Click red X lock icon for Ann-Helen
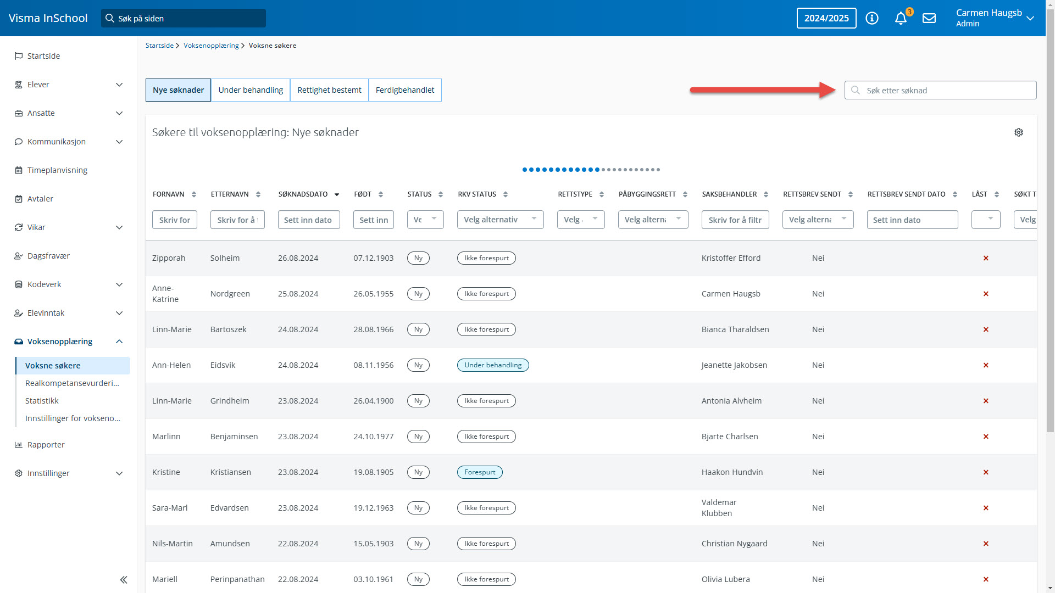 986,365
